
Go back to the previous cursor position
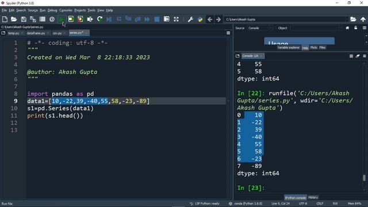pos(210,19)
